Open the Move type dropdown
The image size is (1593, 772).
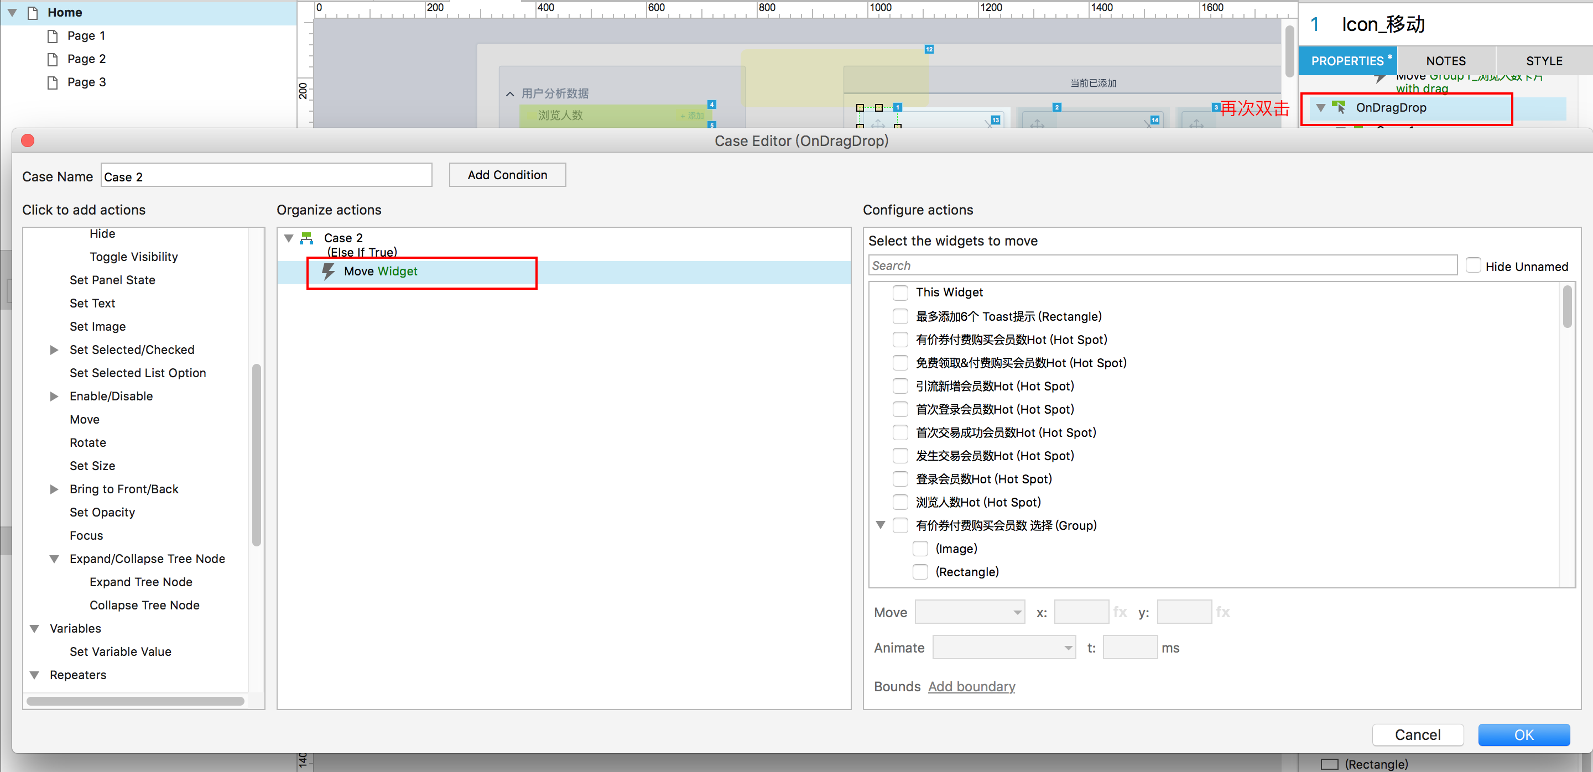point(969,612)
